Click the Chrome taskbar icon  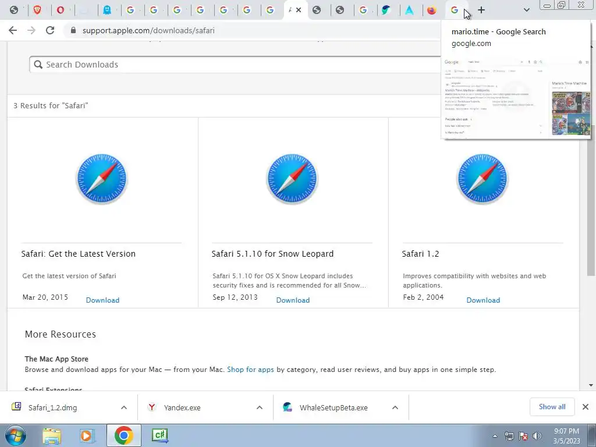point(123,435)
